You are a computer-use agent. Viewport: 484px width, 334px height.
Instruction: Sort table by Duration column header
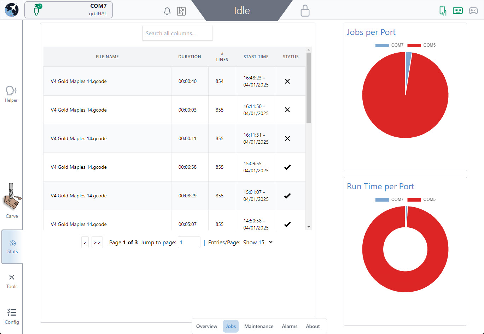pos(189,57)
